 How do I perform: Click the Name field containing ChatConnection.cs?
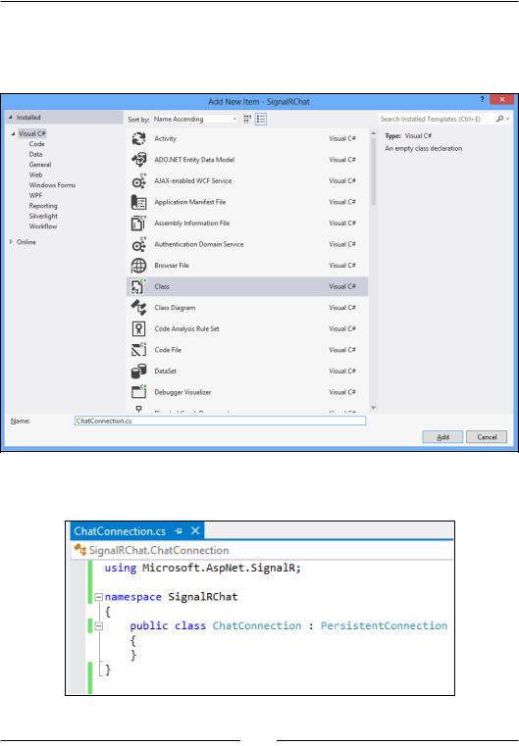pos(221,421)
